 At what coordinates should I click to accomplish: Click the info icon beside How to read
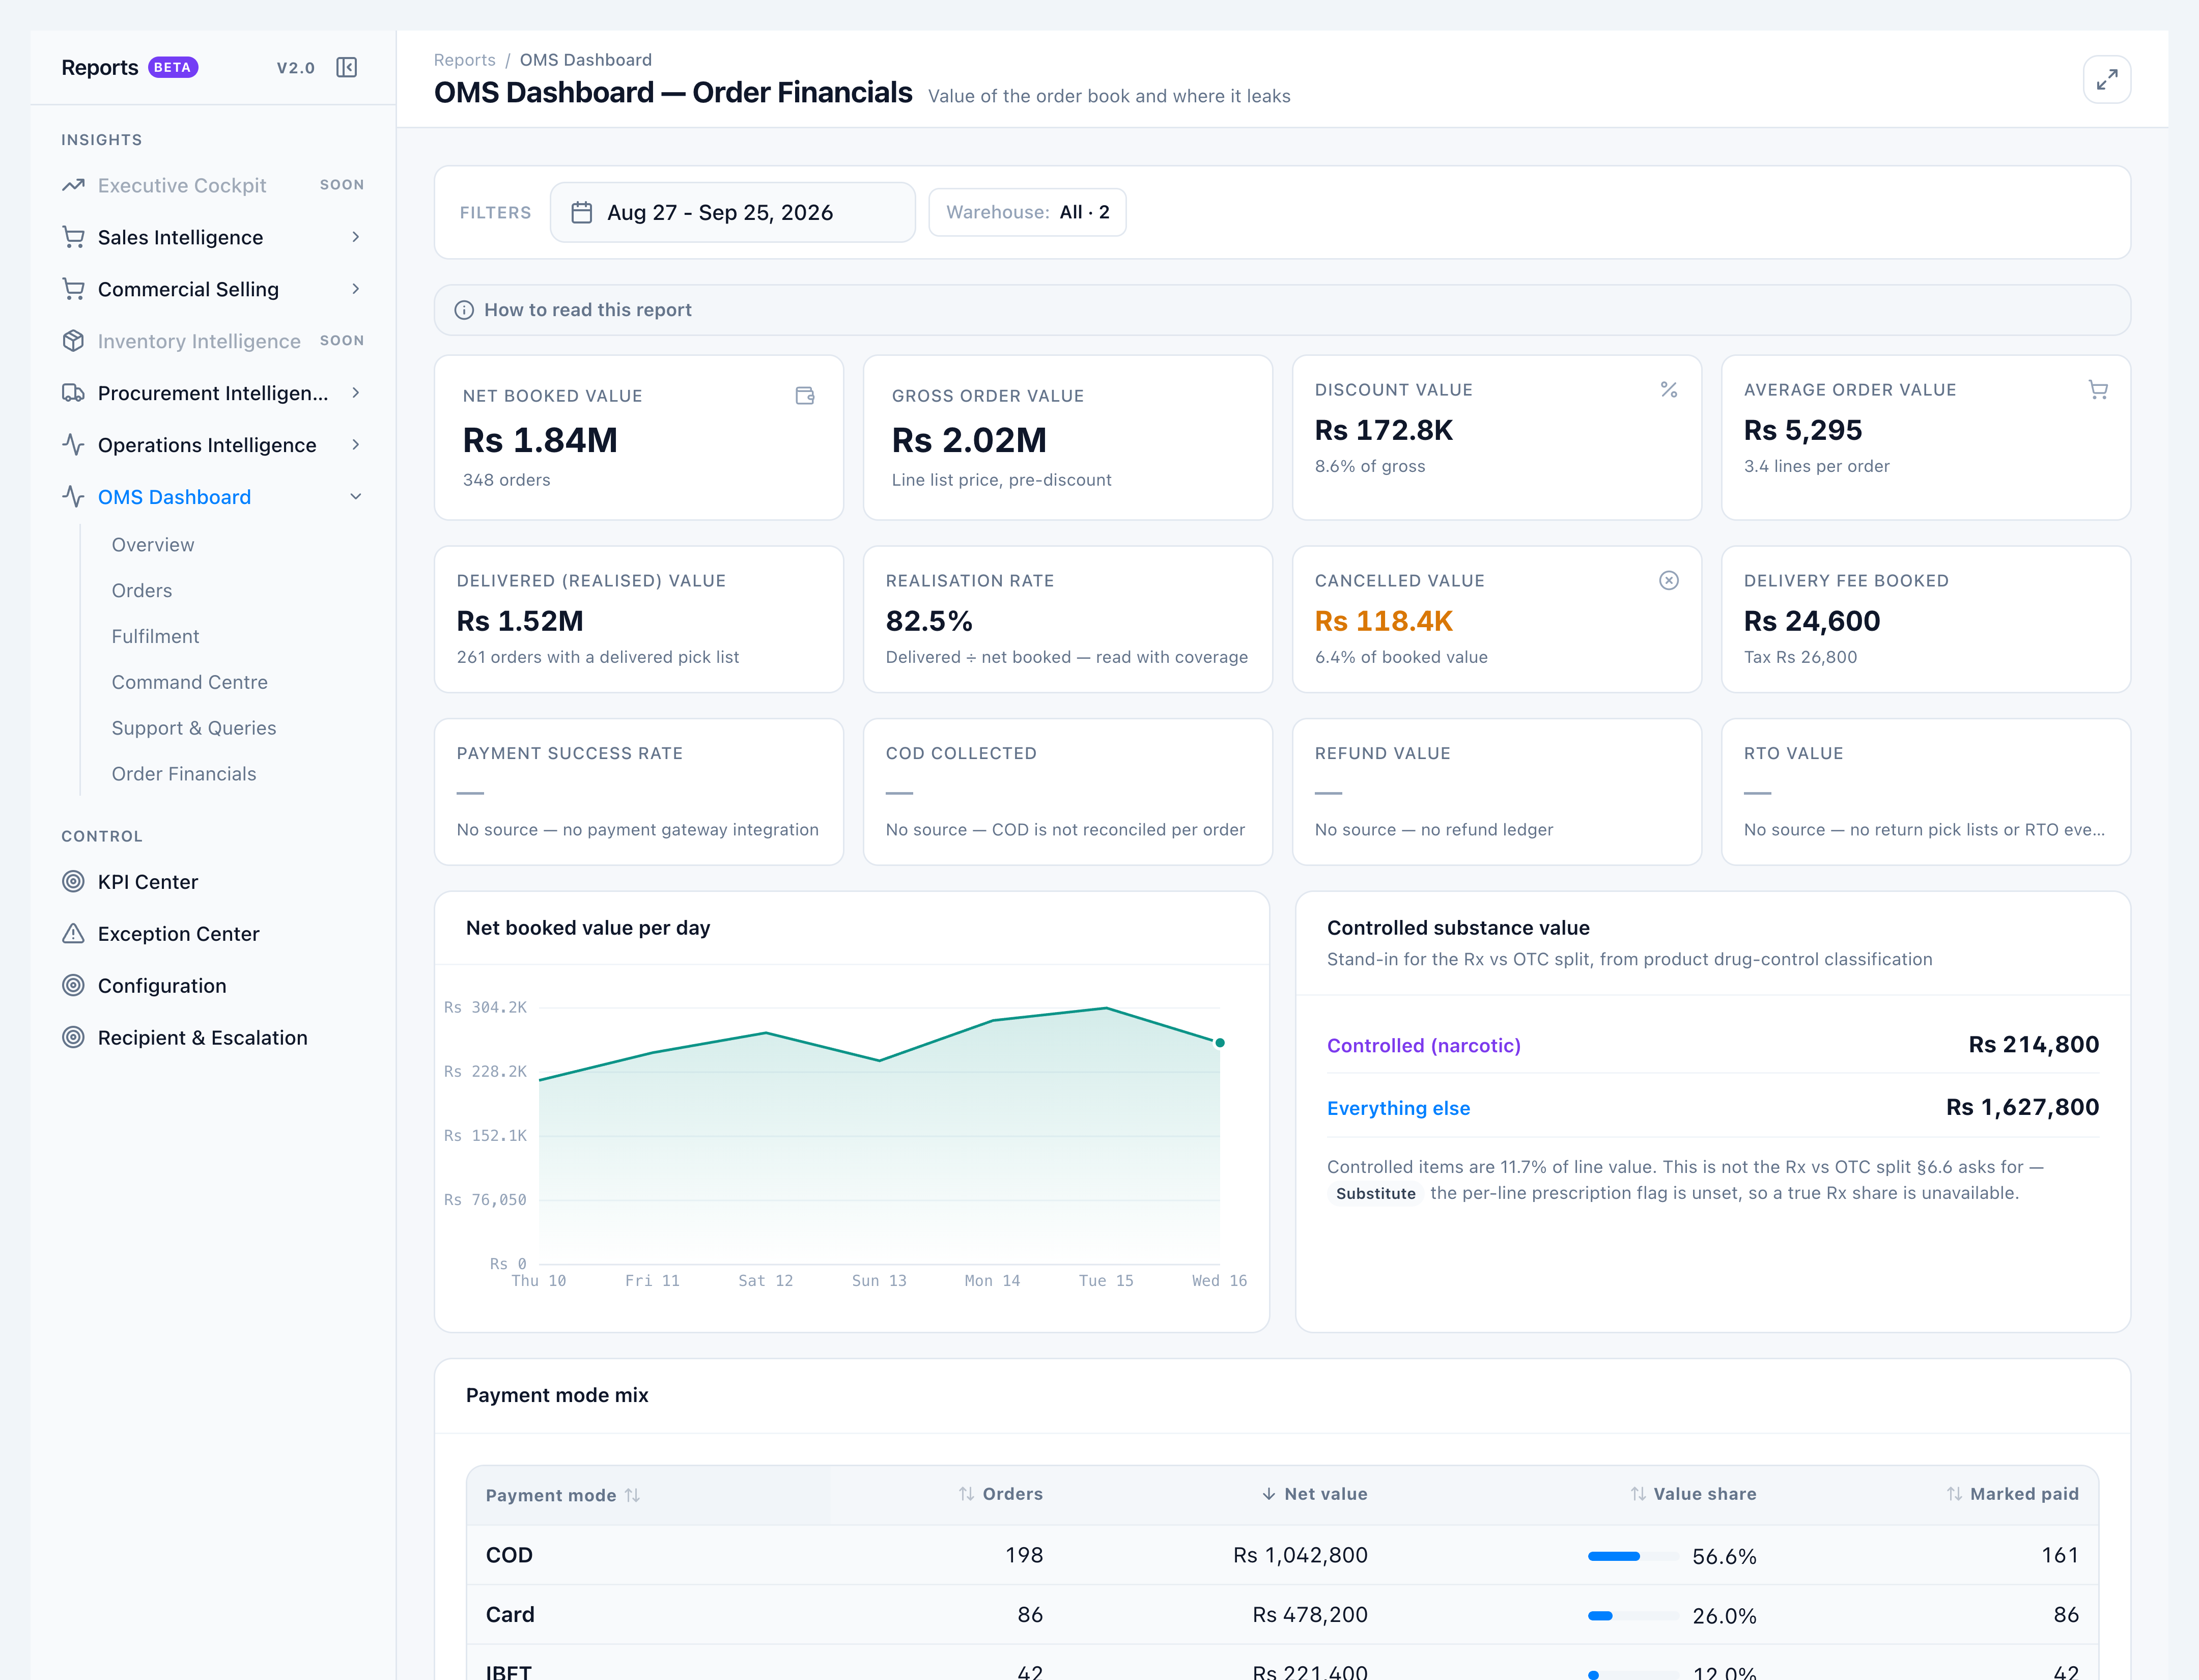464,310
